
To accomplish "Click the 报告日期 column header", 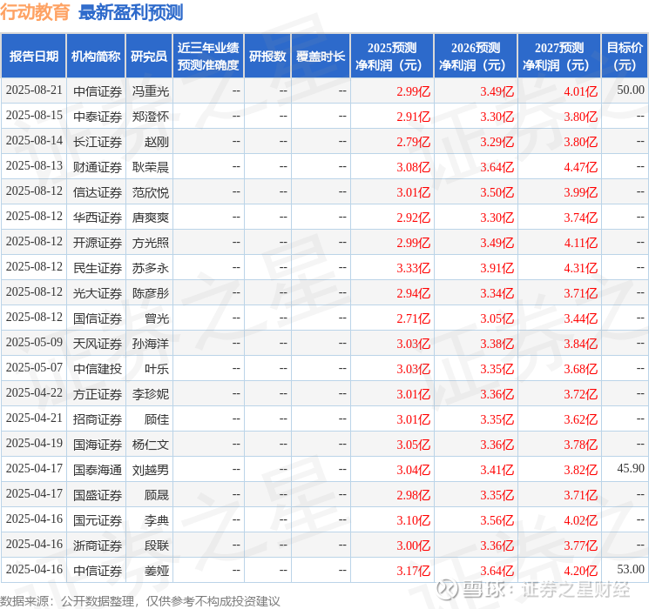I will [x=33, y=57].
